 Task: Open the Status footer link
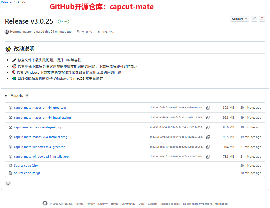[x=114, y=204]
